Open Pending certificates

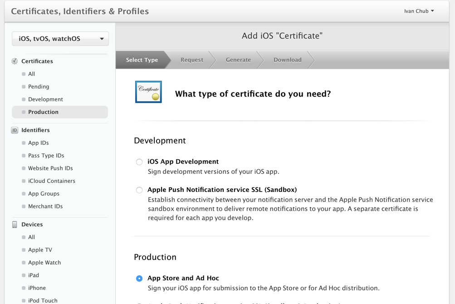click(39, 87)
